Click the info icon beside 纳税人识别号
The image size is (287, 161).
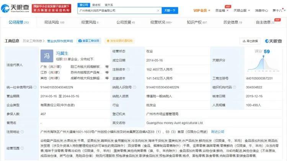click(x=134, y=87)
